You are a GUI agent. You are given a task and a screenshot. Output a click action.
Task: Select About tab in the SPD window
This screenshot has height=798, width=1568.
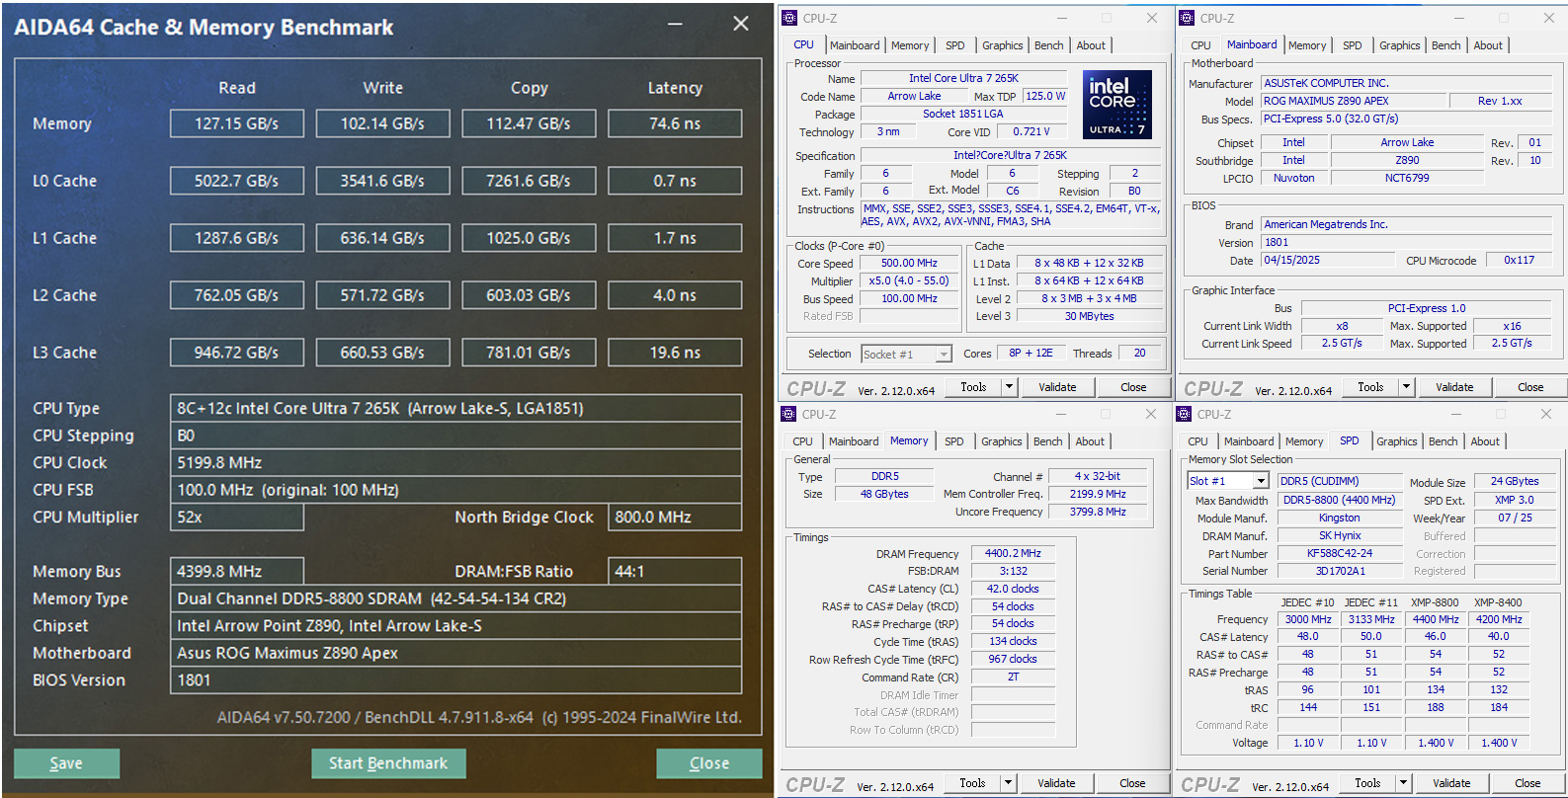(1484, 441)
